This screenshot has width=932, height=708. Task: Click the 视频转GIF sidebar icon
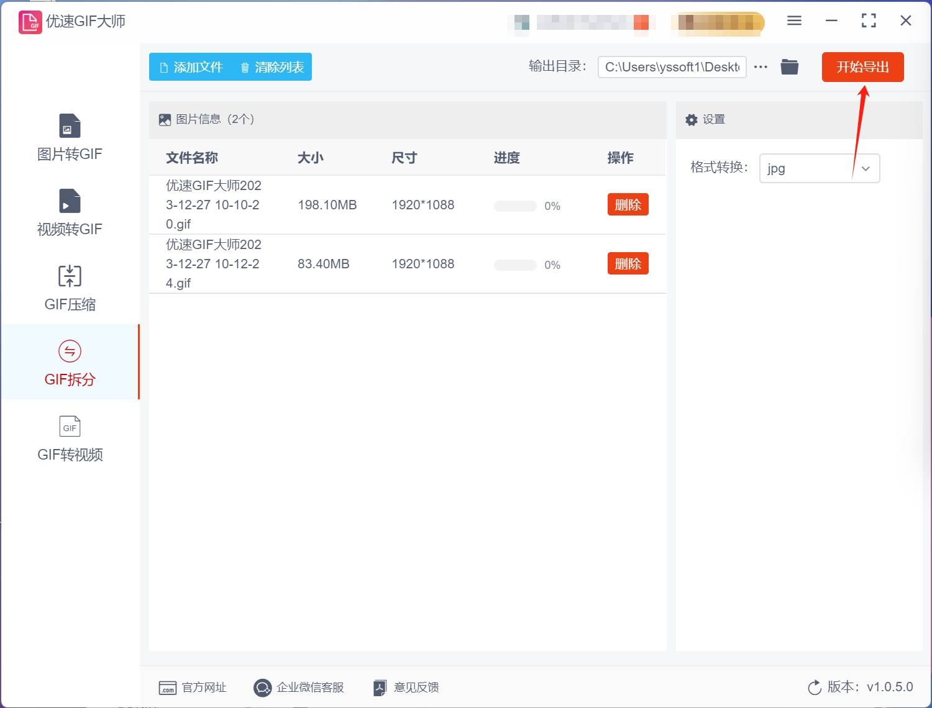70,201
